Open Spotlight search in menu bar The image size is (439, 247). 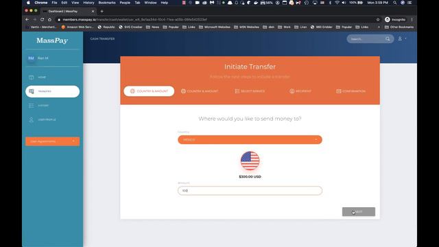(x=394, y=3)
